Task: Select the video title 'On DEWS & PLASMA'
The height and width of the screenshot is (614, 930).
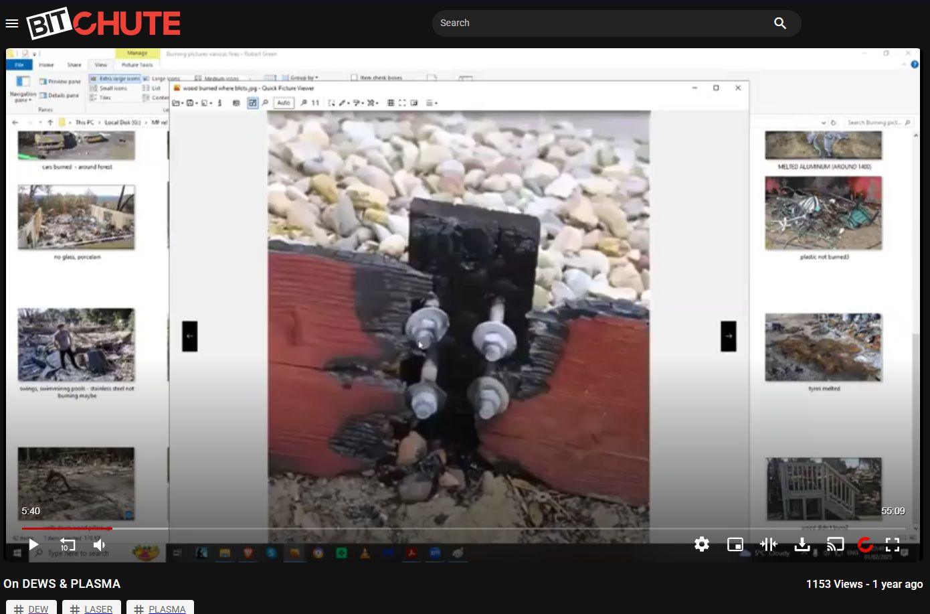Action: [62, 584]
